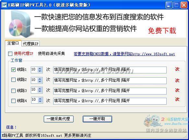Click the 一键采集代理 button
Screen dimensions: 189x140
click(59, 119)
